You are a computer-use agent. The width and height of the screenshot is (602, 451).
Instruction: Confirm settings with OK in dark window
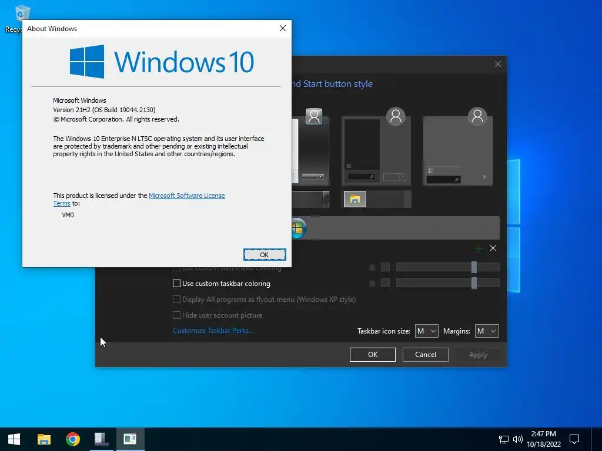click(x=372, y=355)
